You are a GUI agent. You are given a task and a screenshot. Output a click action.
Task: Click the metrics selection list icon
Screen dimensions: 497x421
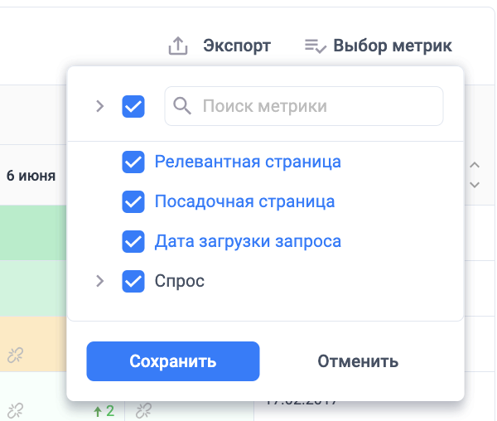point(315,46)
